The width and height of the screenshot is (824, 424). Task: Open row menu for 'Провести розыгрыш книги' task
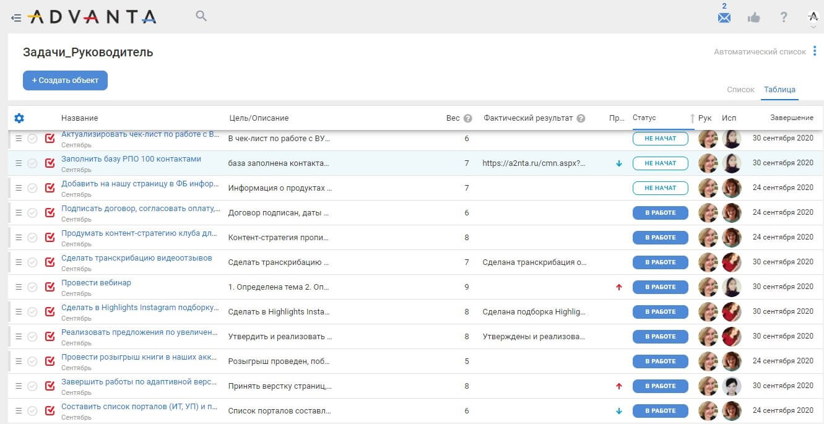[19, 361]
